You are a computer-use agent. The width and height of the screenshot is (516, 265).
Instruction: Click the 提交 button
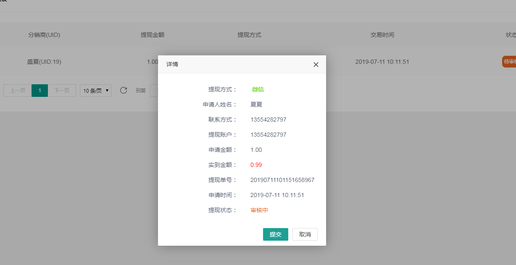275,234
